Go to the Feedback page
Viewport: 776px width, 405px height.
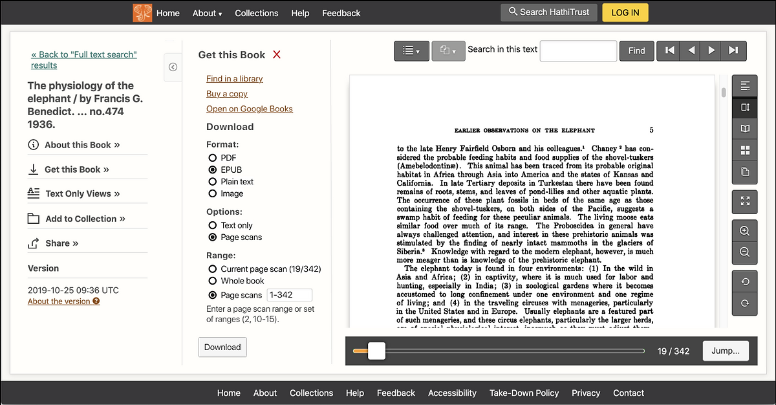341,13
